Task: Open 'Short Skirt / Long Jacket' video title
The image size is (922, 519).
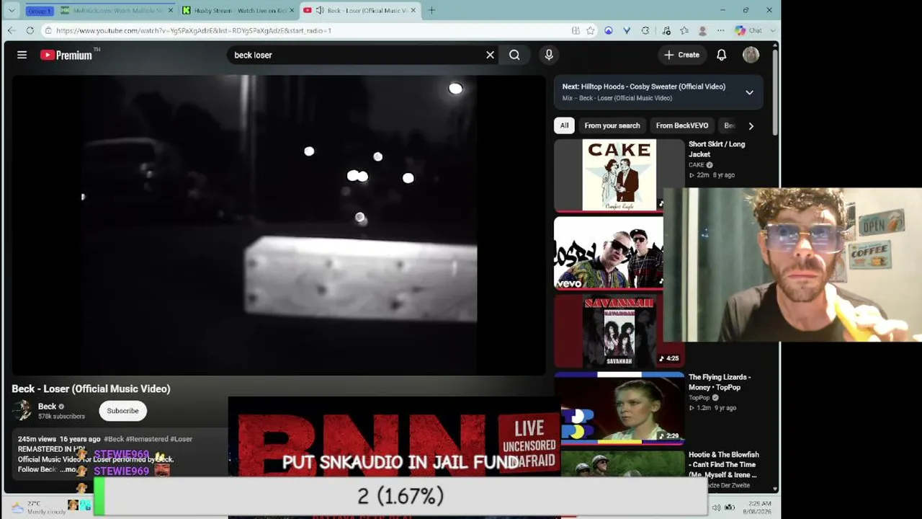Action: (717, 149)
